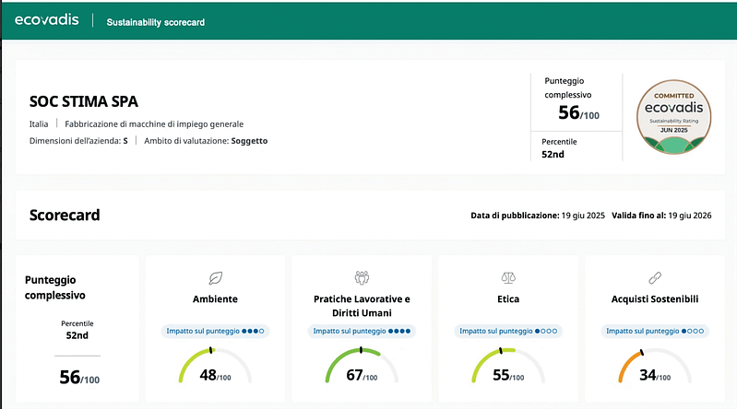Click the Scorecard section heading
Viewport: 737px width, 409px height.
[65, 216]
